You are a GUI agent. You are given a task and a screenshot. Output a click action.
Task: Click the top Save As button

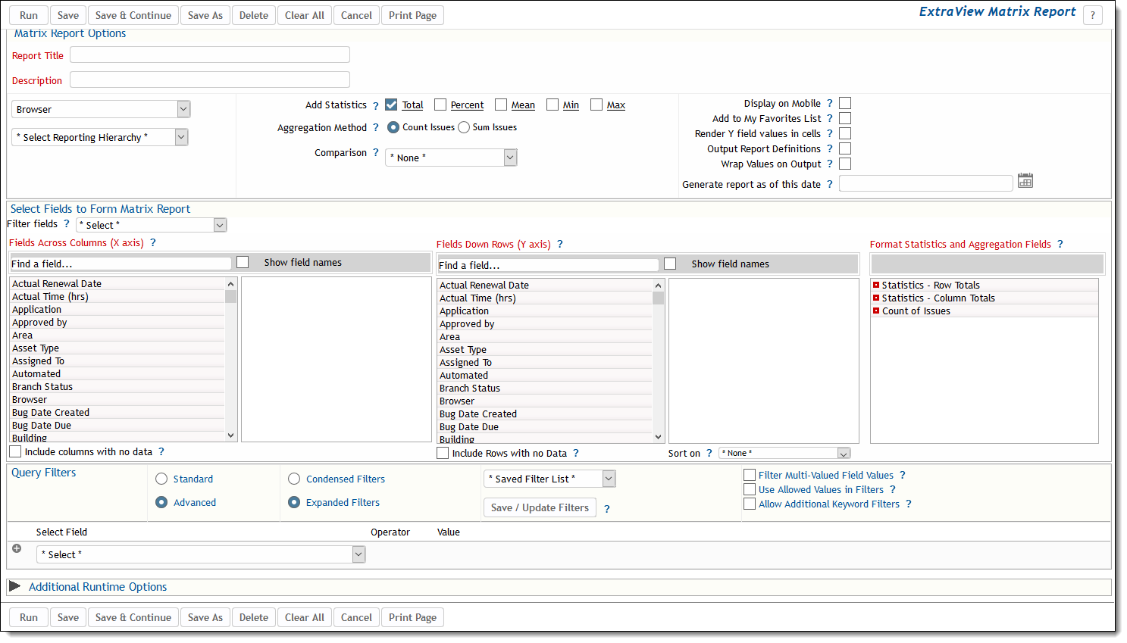(x=205, y=15)
